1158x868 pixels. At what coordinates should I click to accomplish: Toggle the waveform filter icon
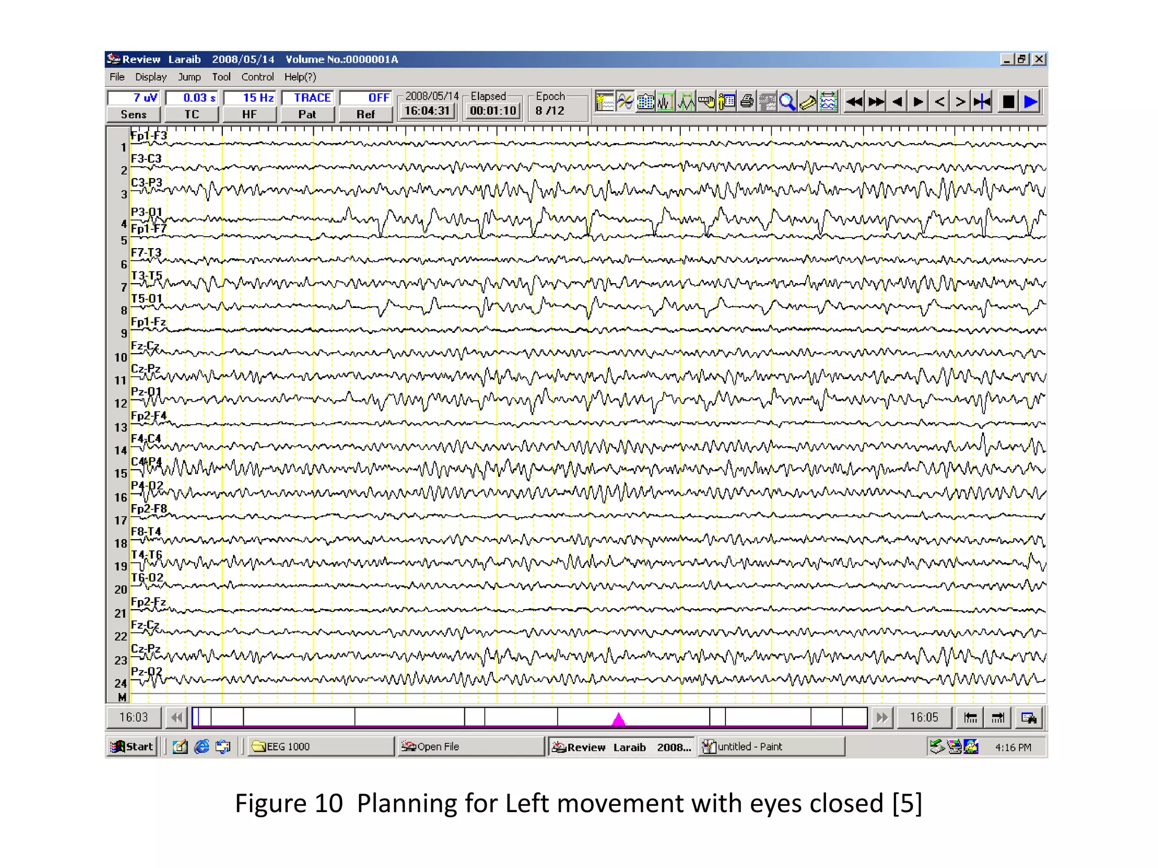click(625, 102)
